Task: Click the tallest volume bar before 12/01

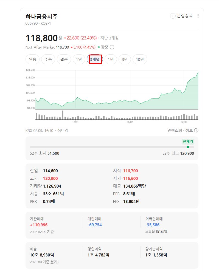Action: click(x=63, y=115)
